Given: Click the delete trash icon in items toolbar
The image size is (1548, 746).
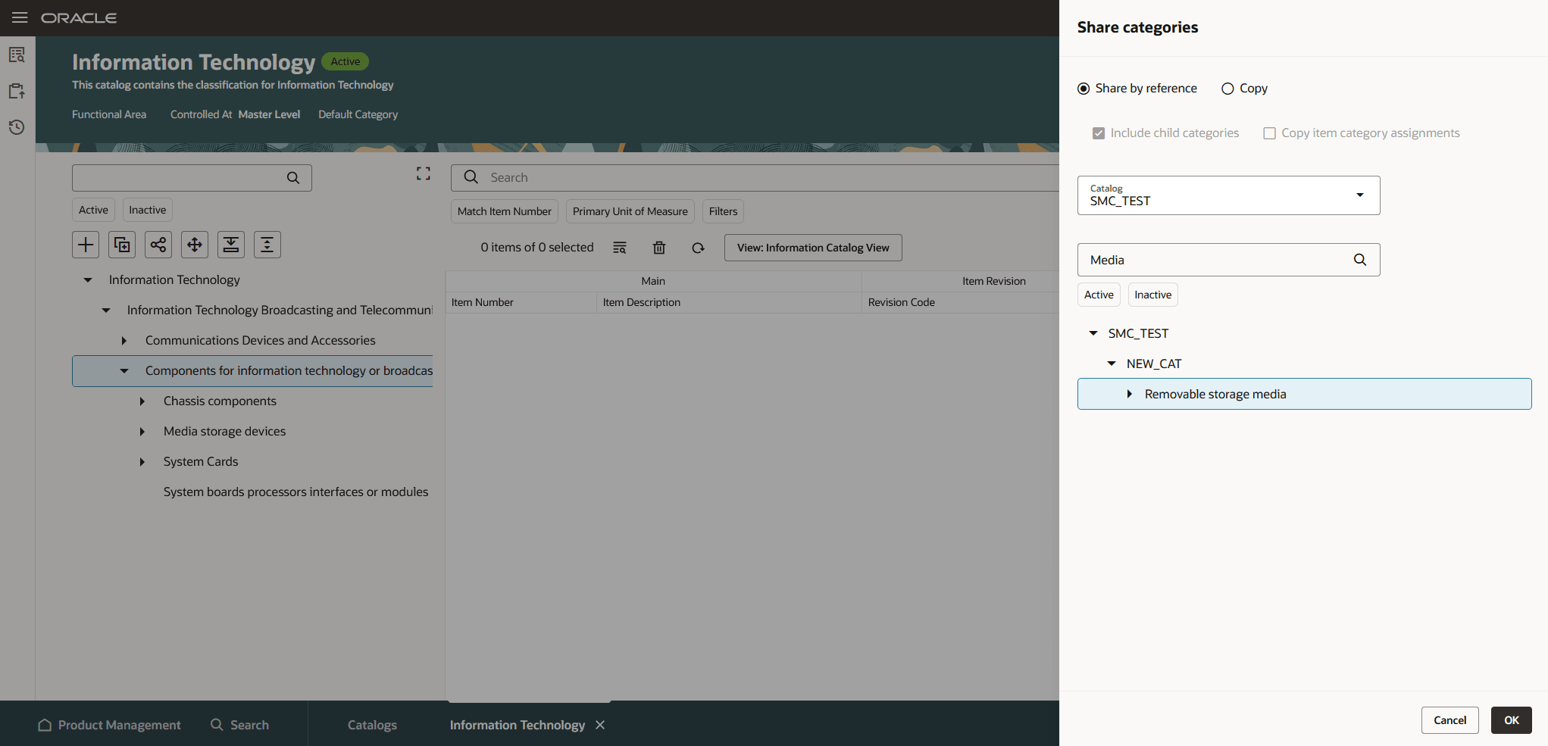Looking at the screenshot, I should point(659,248).
